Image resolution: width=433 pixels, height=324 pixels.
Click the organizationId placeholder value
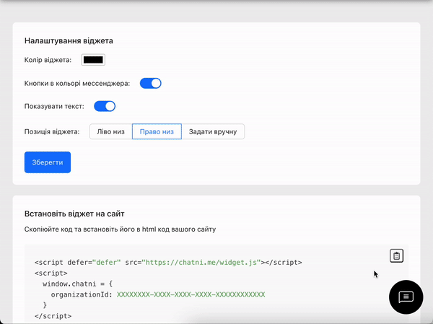tap(191, 294)
